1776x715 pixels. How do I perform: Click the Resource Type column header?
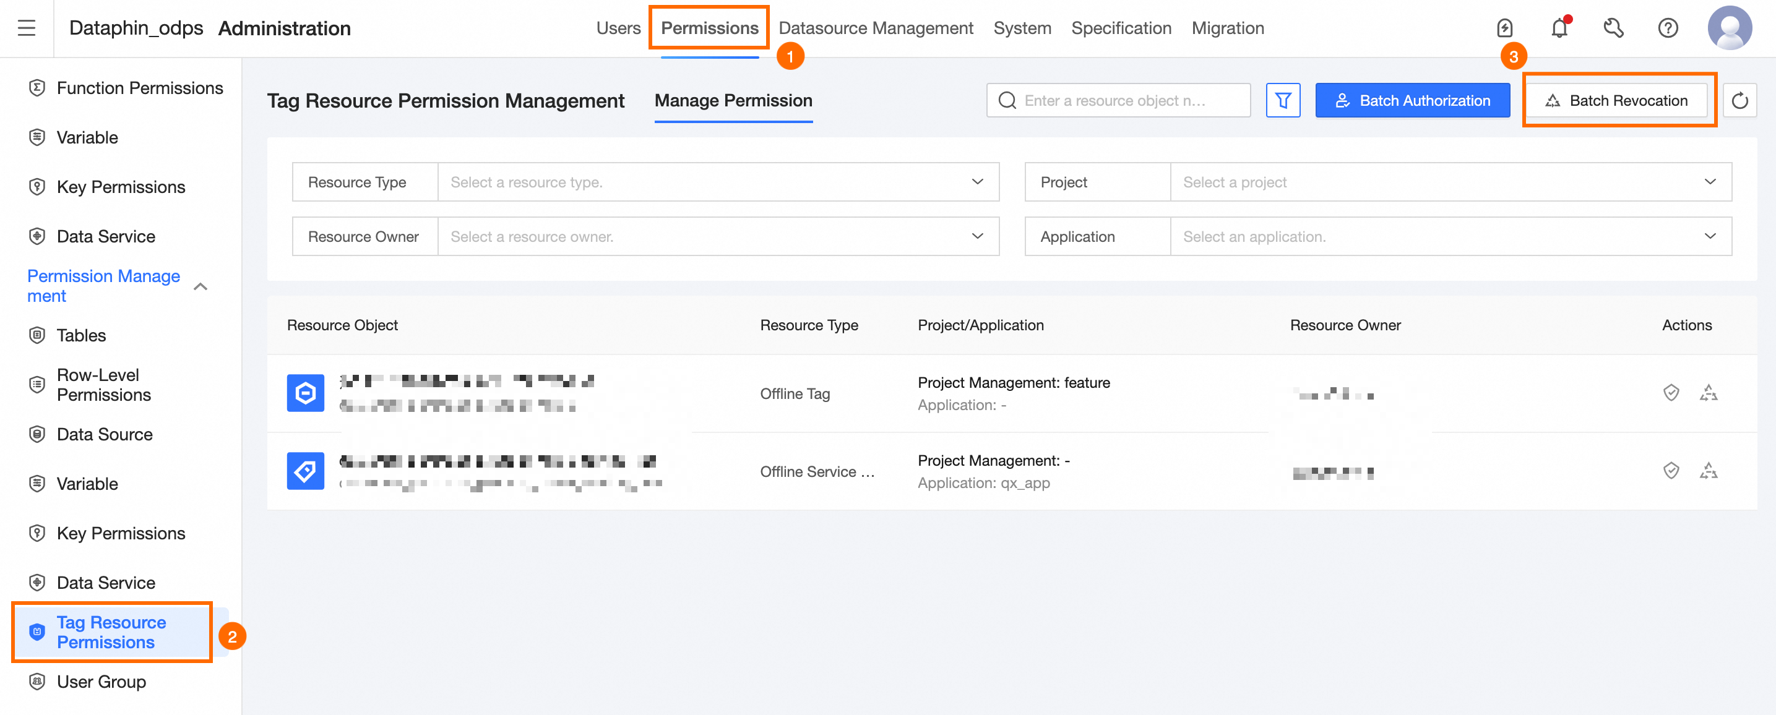809,325
